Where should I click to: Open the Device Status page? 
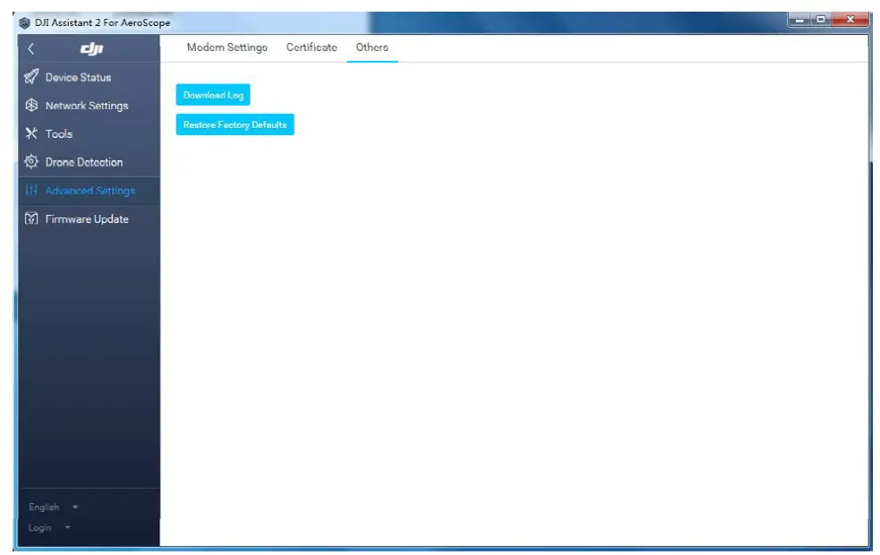(89, 78)
